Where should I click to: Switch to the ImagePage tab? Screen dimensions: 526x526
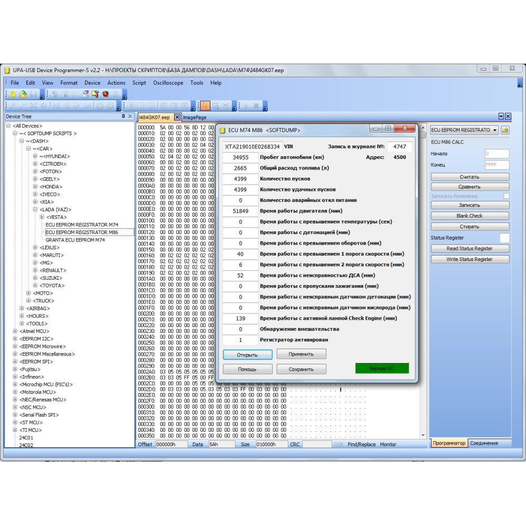point(195,117)
